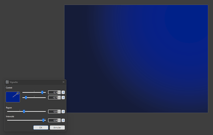213x135 pixels.
Task: Click the Centré label
Action: pos(9,88)
